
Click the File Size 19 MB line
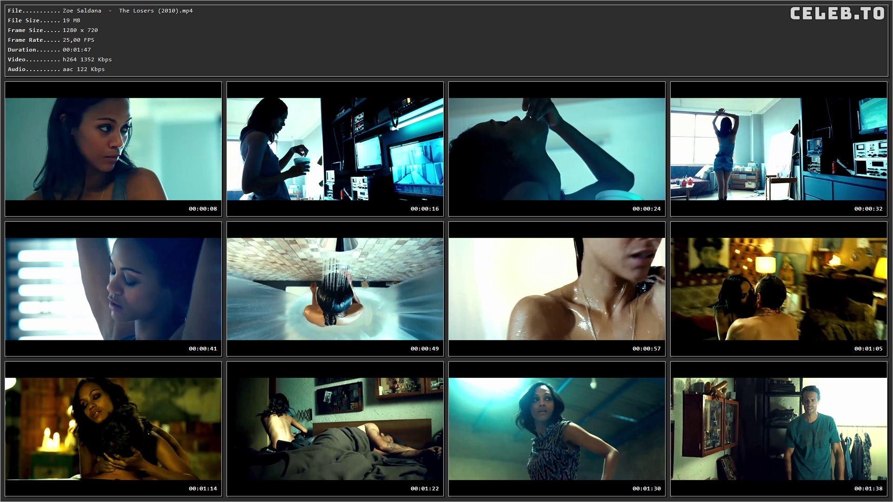pyautogui.click(x=44, y=20)
